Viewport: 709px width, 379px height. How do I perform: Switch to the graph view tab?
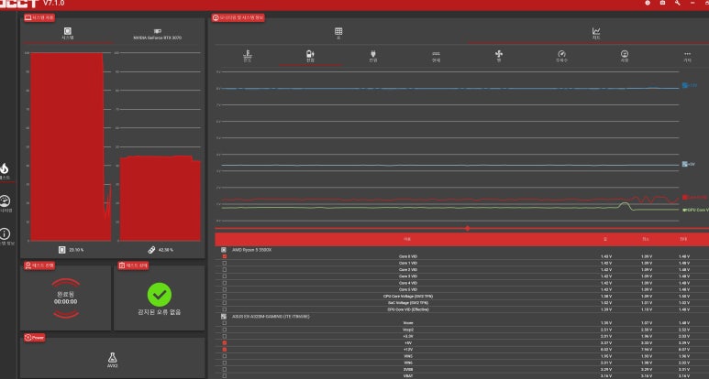tap(595, 33)
